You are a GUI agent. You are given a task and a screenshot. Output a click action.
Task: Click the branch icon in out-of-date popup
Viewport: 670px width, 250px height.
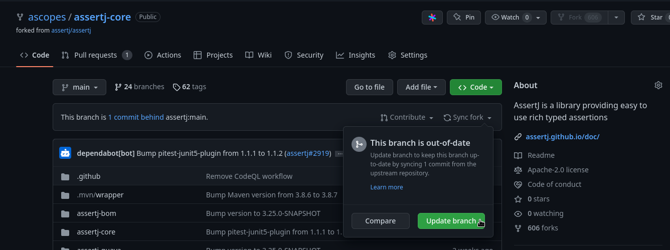click(359, 144)
